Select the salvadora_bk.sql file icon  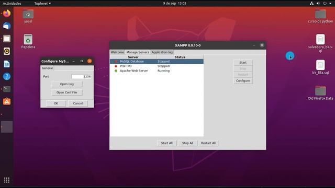[x=320, y=40]
